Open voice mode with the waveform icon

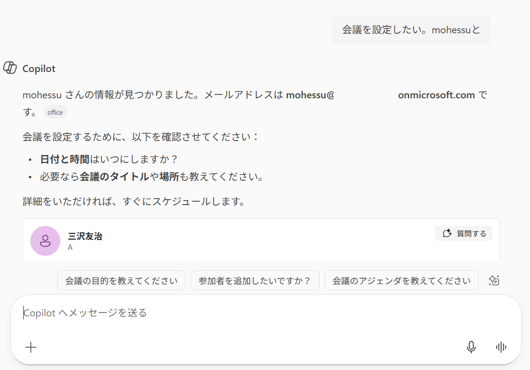tap(501, 347)
